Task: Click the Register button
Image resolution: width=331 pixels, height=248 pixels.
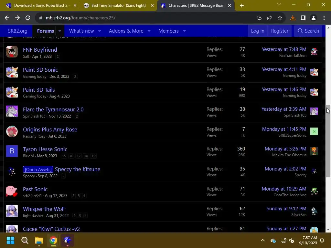Action: click(280, 31)
